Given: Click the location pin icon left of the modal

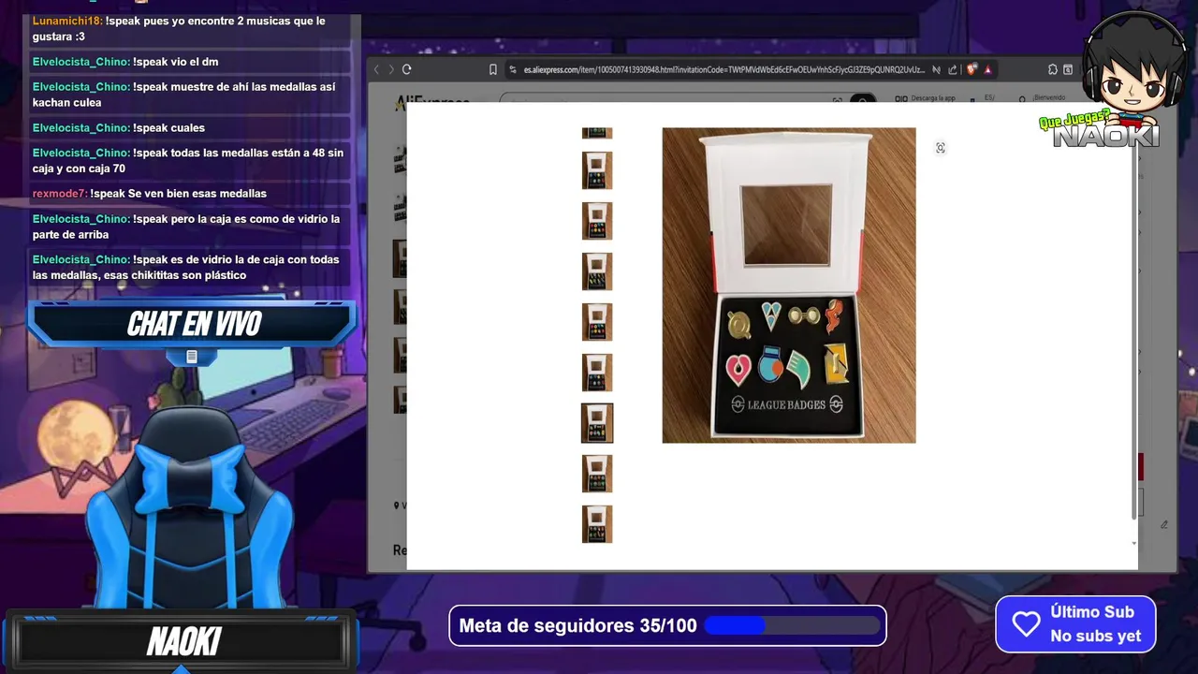Looking at the screenshot, I should (x=396, y=505).
